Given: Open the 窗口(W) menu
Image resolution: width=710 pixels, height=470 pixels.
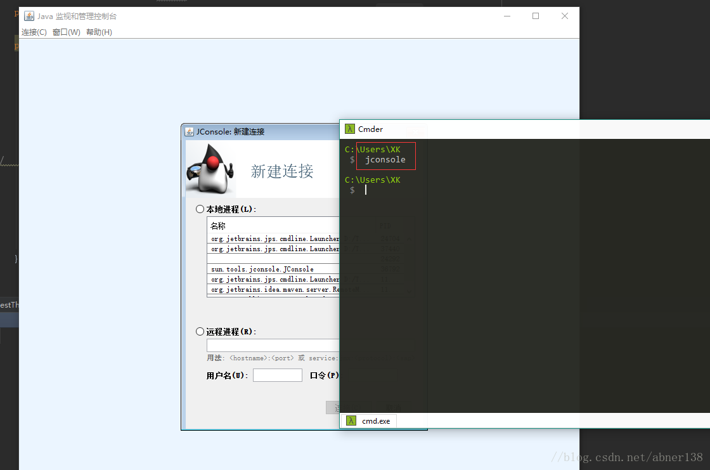Looking at the screenshot, I should click(66, 32).
